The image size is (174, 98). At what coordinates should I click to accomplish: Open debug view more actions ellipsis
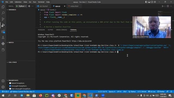(32, 6)
